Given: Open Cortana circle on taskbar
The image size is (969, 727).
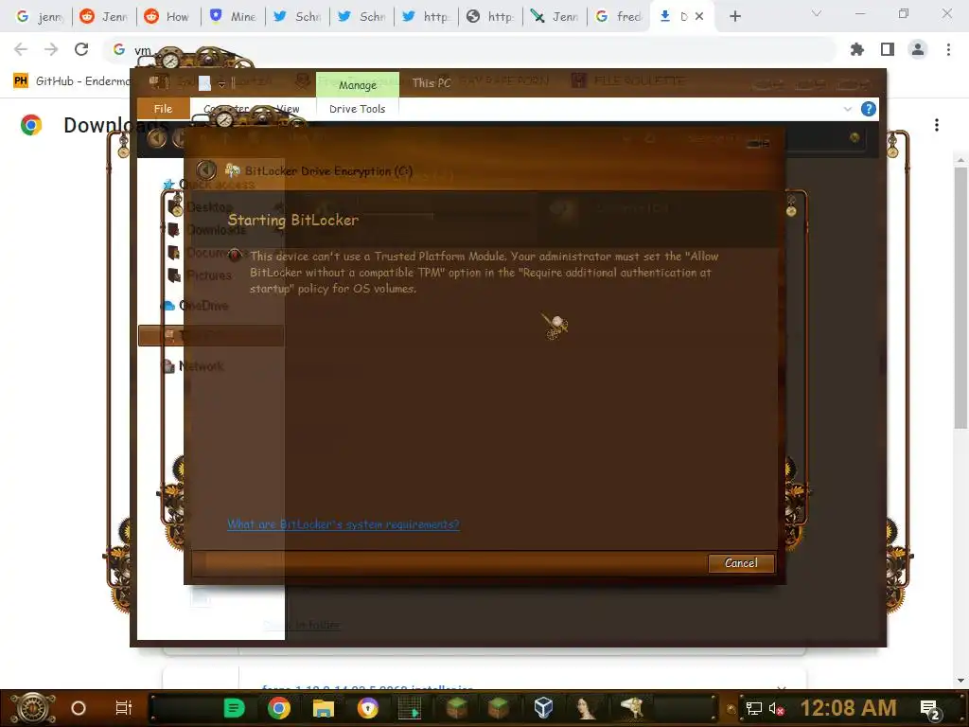Looking at the screenshot, I should pyautogui.click(x=78, y=708).
